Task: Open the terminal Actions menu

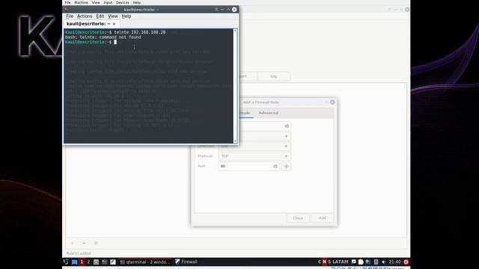Action: tap(85, 16)
